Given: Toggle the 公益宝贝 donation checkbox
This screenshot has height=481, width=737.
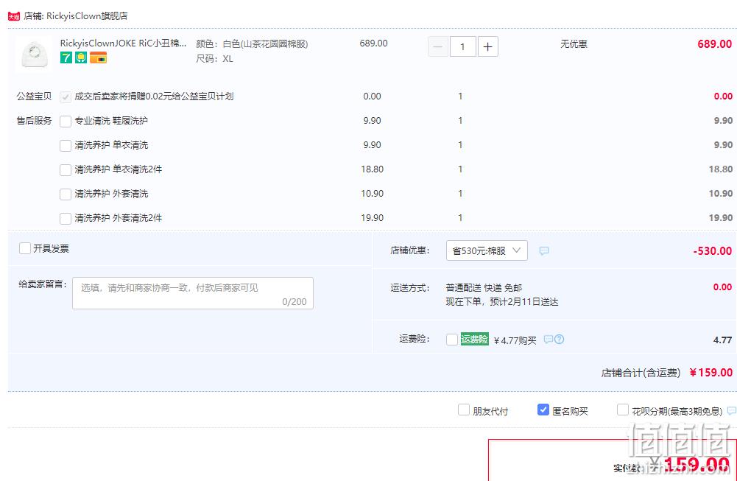Looking at the screenshot, I should point(66,96).
